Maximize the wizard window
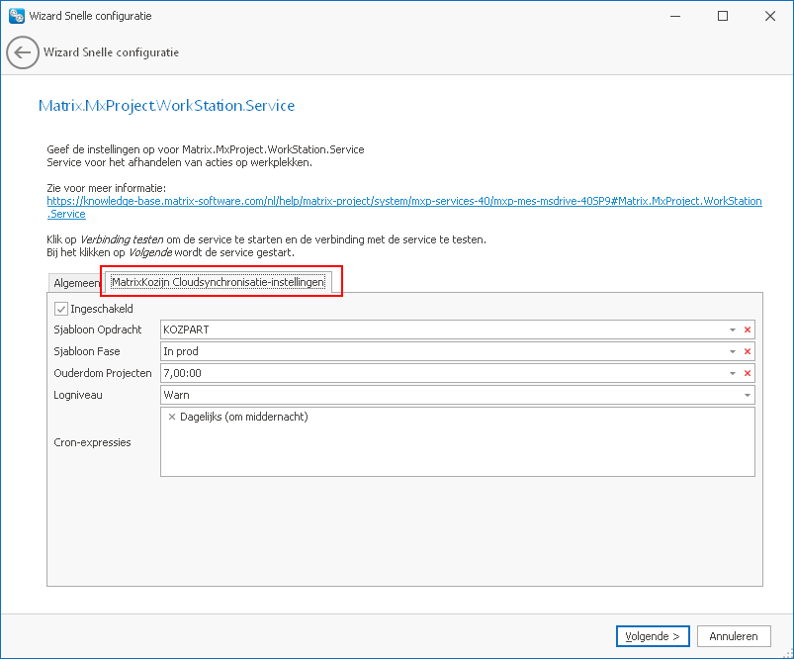This screenshot has width=794, height=659. [723, 16]
